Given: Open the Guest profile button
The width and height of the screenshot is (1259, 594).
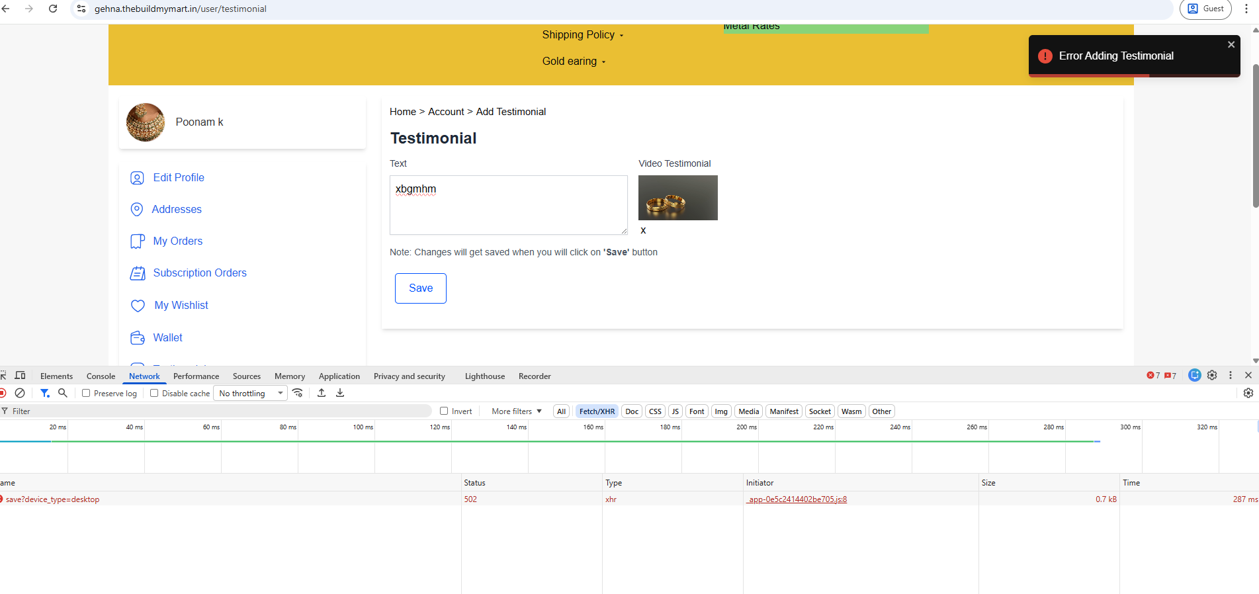Looking at the screenshot, I should 1205,9.
